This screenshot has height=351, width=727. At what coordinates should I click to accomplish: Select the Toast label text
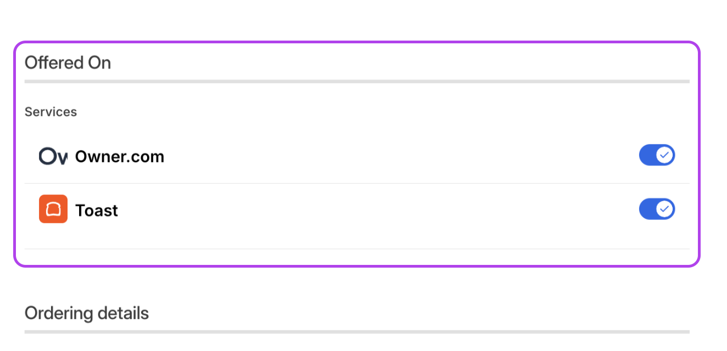pyautogui.click(x=97, y=211)
